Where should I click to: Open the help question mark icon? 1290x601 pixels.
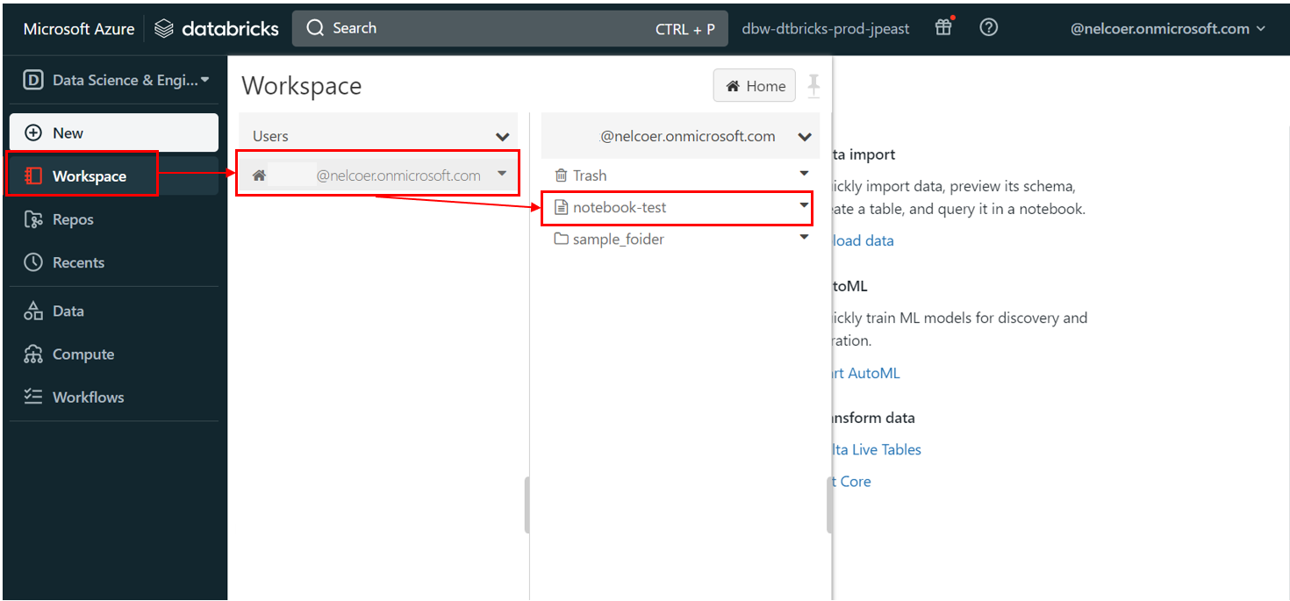pos(989,27)
